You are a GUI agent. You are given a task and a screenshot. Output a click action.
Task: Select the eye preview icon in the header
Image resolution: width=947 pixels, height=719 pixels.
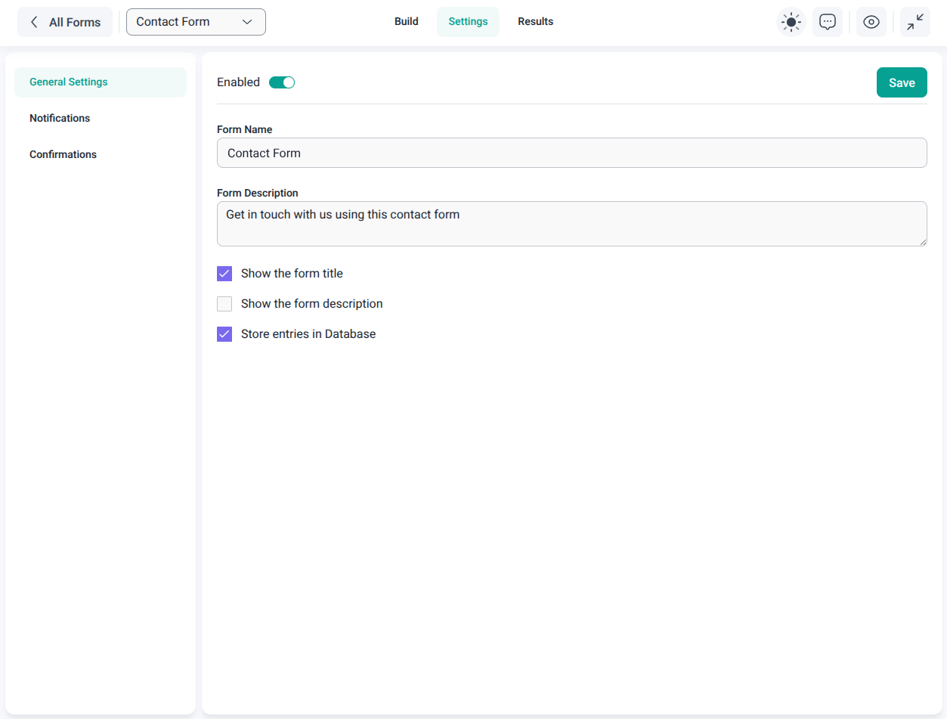tap(871, 22)
